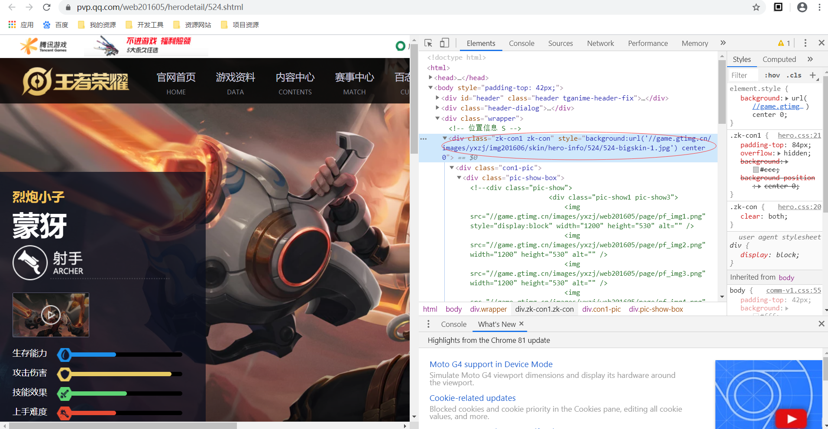Open the Chrome profile avatar menu
The image size is (828, 429).
[x=802, y=7]
